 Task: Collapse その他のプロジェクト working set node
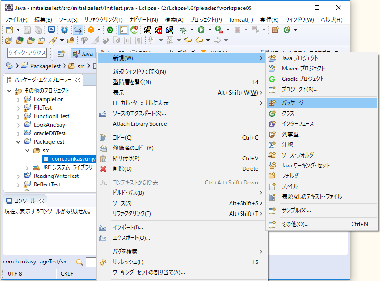coord(9,91)
